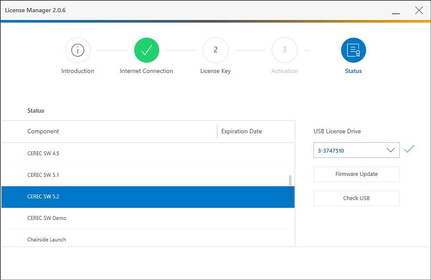Click the green USB drive validation checkmark
This screenshot has height=280, width=431.
[409, 149]
